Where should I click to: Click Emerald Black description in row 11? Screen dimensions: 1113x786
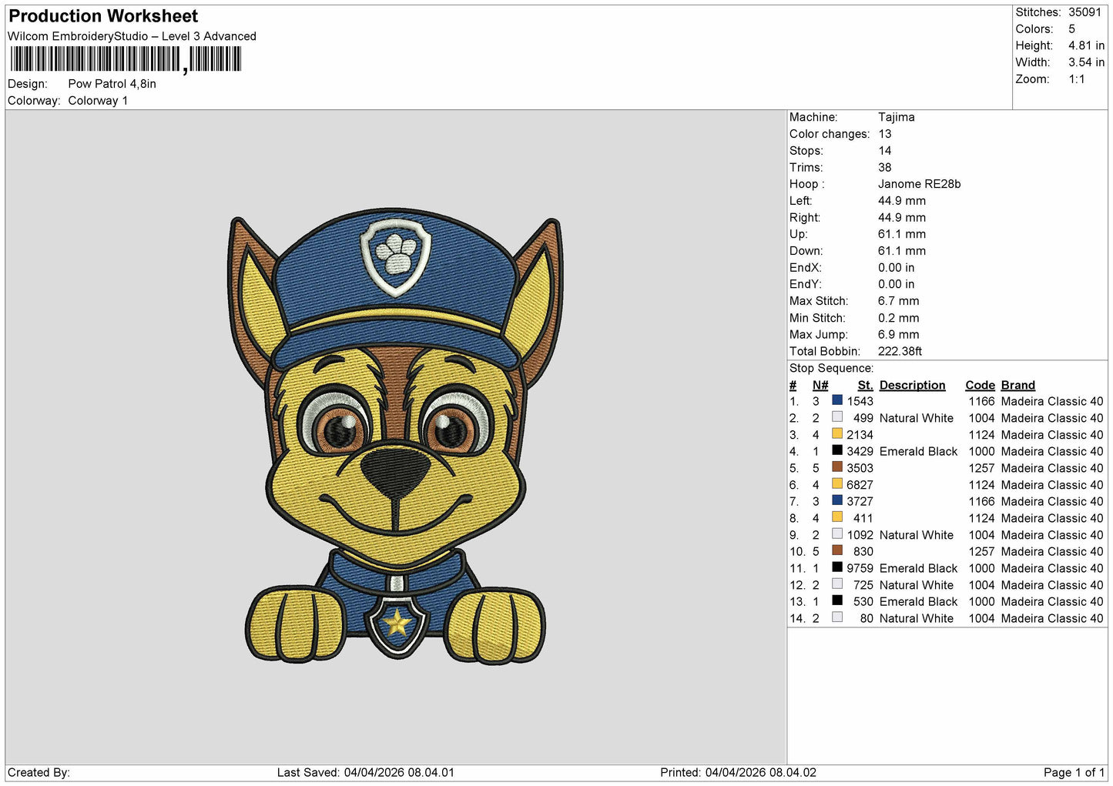[919, 568]
